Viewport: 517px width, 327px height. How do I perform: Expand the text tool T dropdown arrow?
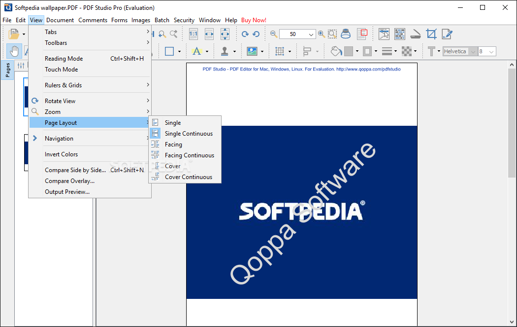click(439, 51)
